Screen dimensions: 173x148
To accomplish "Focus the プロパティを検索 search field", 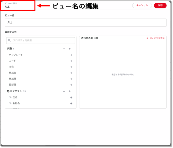I will (x=41, y=40).
